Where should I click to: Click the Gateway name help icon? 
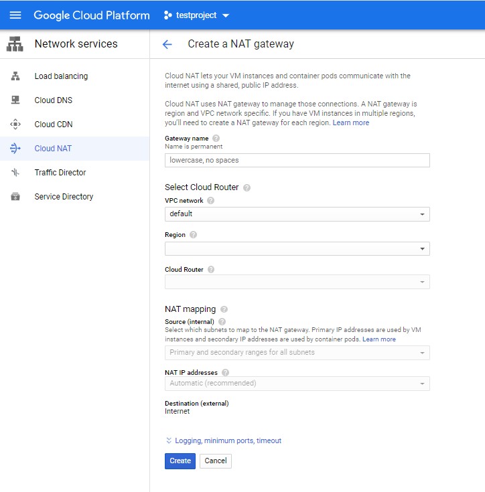click(216, 139)
